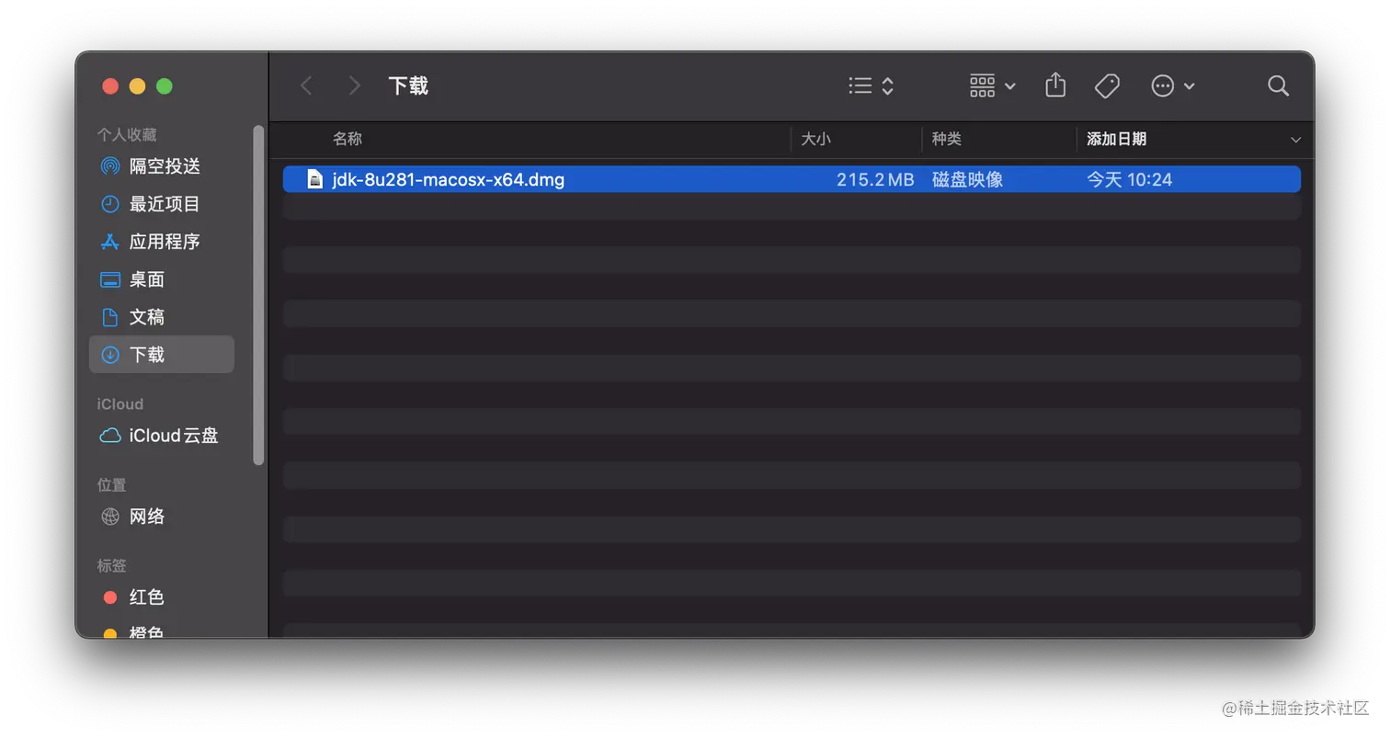Open AirDrop (隔空投送) in sidebar
Screen dimensions: 1390x738
(161, 166)
